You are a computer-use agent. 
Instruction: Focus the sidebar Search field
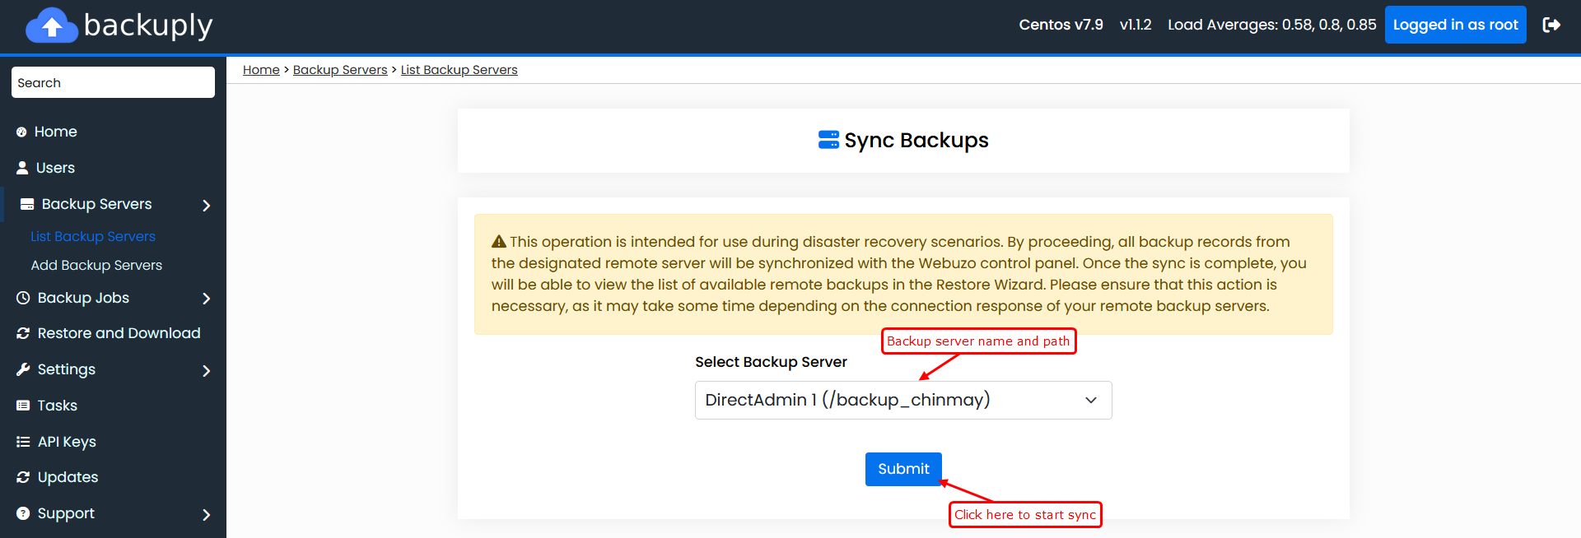click(x=113, y=82)
